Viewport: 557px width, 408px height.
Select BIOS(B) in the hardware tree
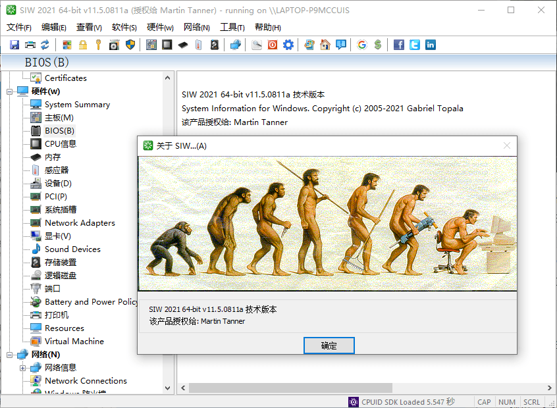pyautogui.click(x=61, y=130)
